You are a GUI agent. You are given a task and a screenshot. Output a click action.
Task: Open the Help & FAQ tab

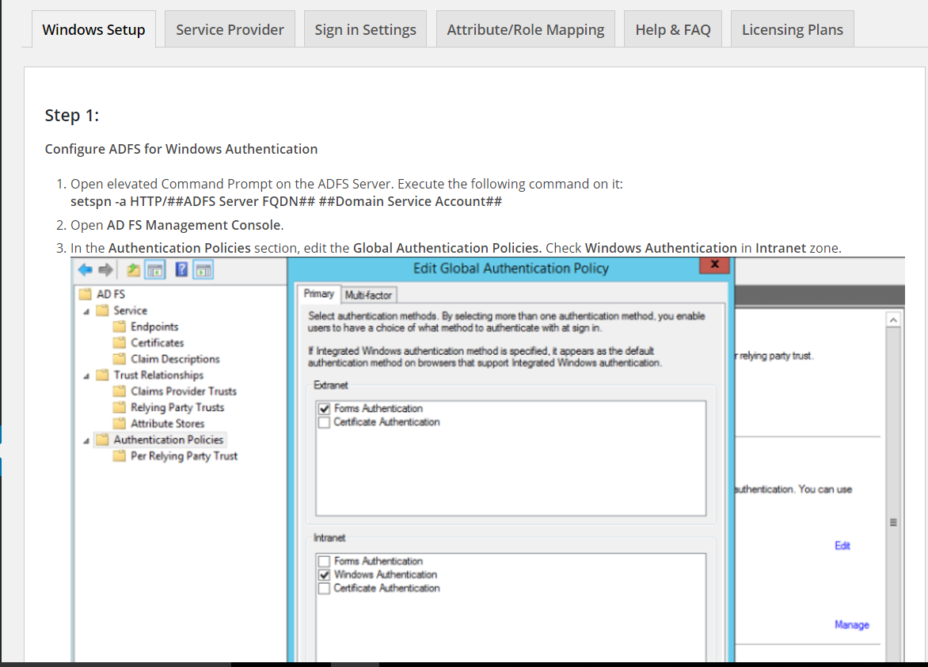tap(673, 29)
